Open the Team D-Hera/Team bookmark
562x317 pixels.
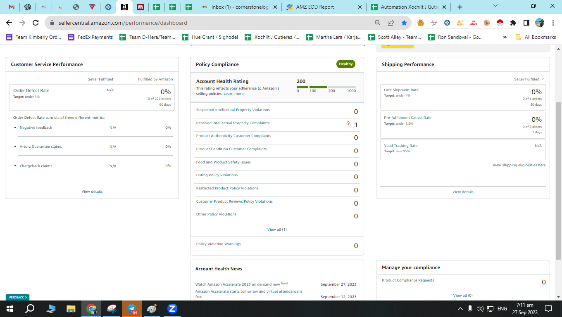(x=148, y=37)
